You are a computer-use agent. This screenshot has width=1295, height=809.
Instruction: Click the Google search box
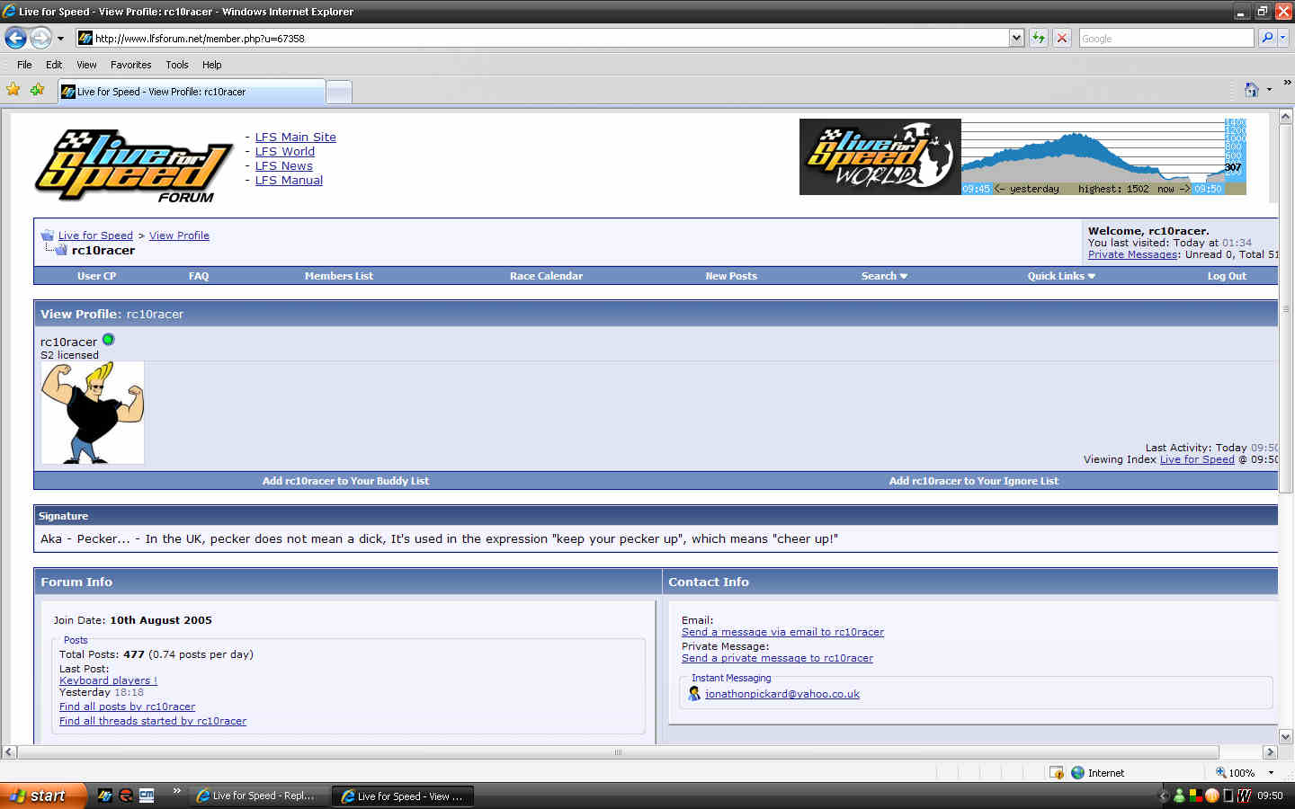point(1165,38)
